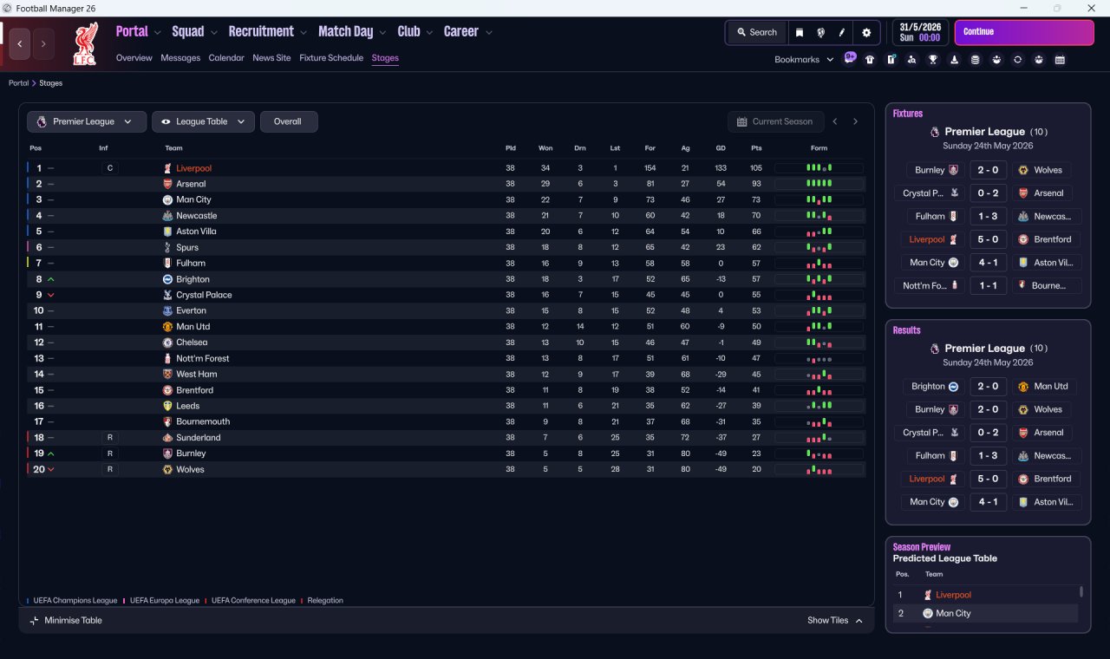
Task: Click the date and time display 31/5/2026
Action: [x=922, y=32]
